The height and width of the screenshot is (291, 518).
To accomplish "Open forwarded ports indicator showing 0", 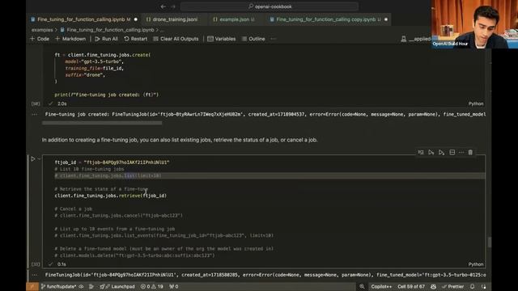I will pyautogui.click(x=174, y=286).
